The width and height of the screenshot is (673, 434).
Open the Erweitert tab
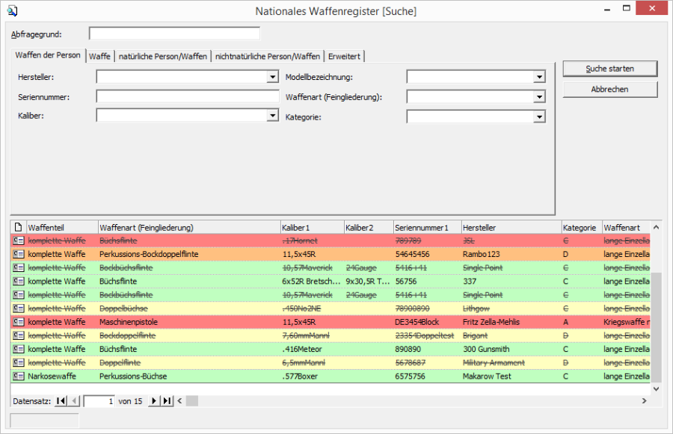[344, 56]
